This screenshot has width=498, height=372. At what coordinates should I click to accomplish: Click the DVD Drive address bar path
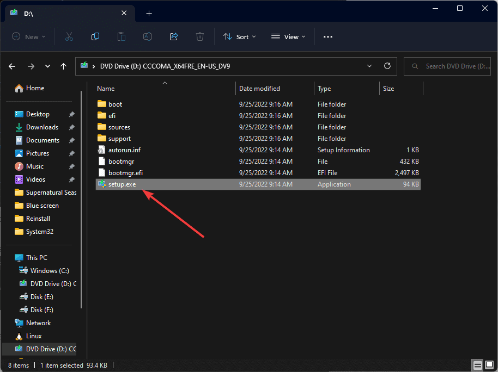tap(165, 66)
